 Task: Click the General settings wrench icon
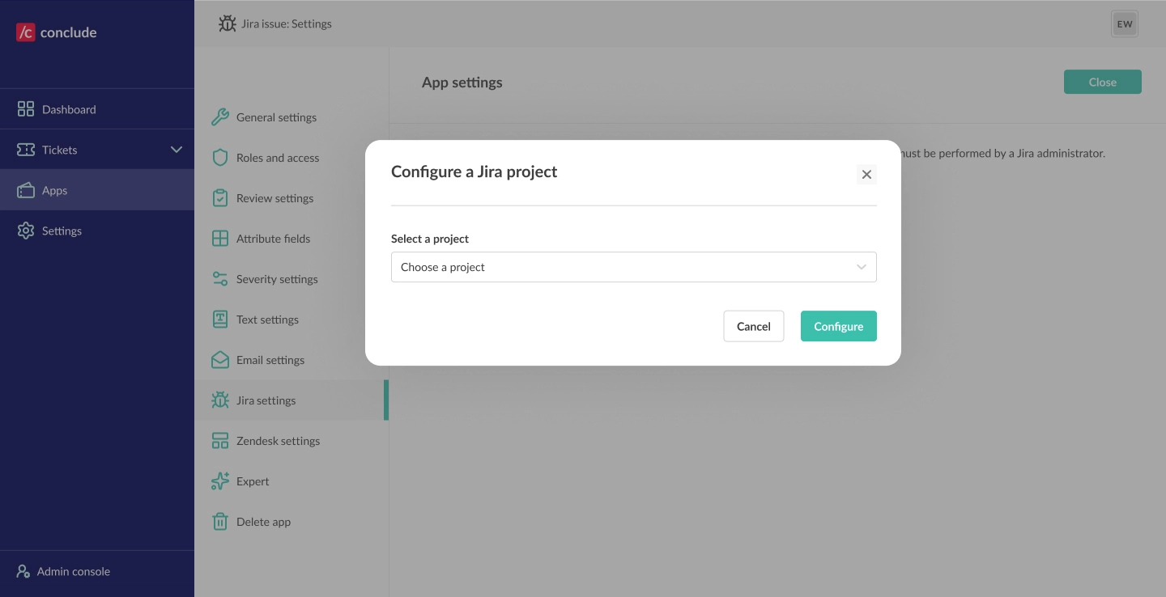coord(220,116)
